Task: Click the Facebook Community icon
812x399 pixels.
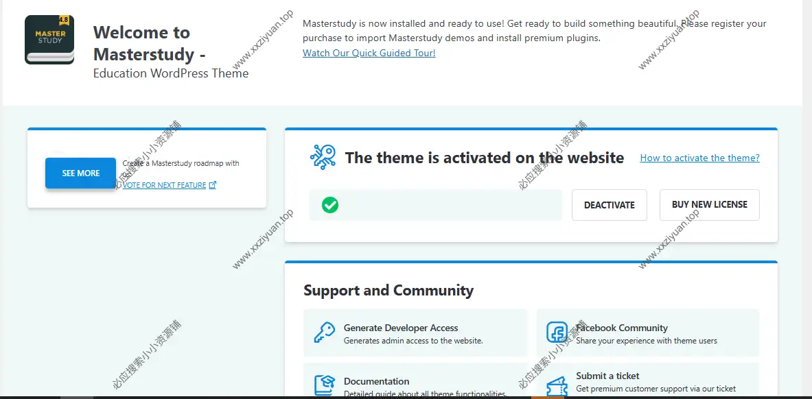Action: 557,333
